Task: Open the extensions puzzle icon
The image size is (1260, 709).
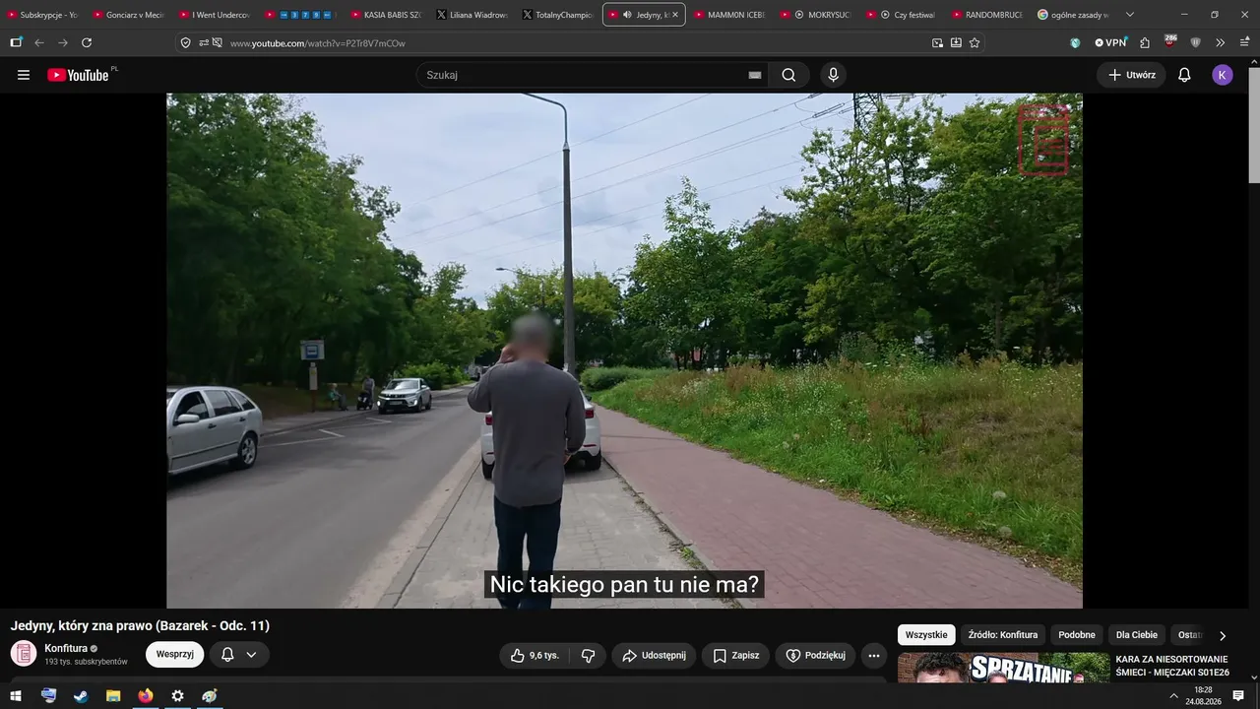Action: (x=1145, y=42)
